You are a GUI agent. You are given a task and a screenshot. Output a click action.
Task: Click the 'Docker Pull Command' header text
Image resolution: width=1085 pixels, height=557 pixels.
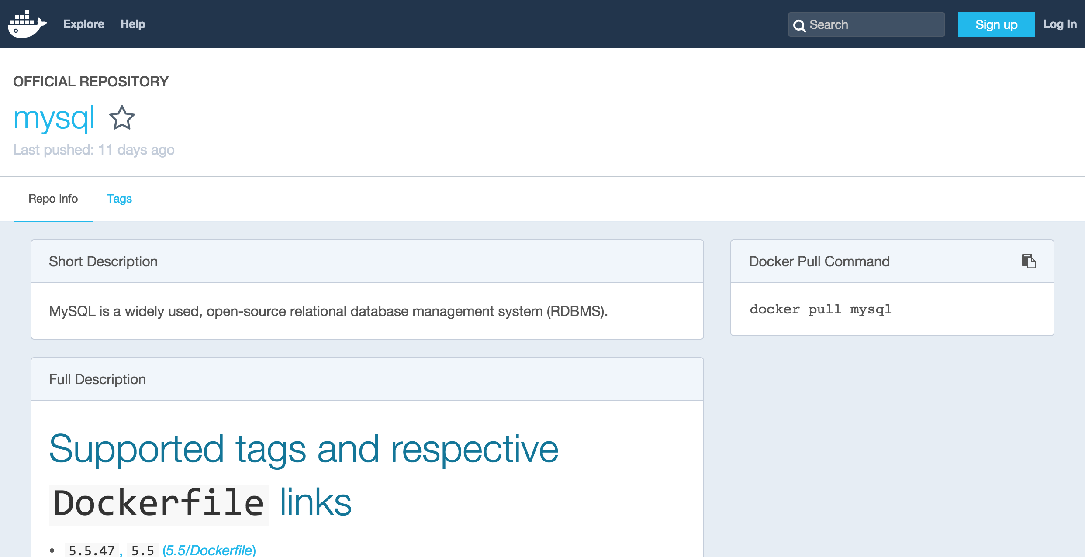(x=819, y=261)
